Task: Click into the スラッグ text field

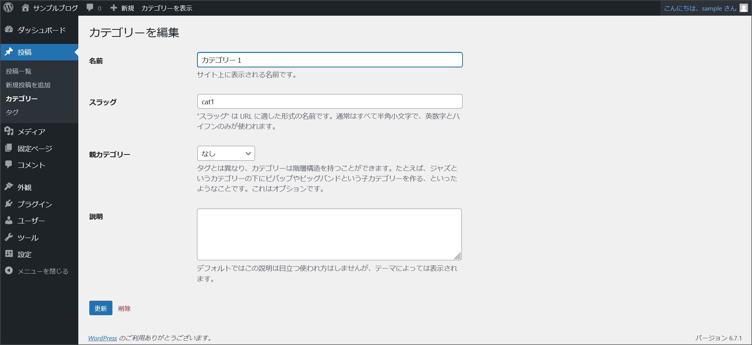Action: pyautogui.click(x=329, y=102)
